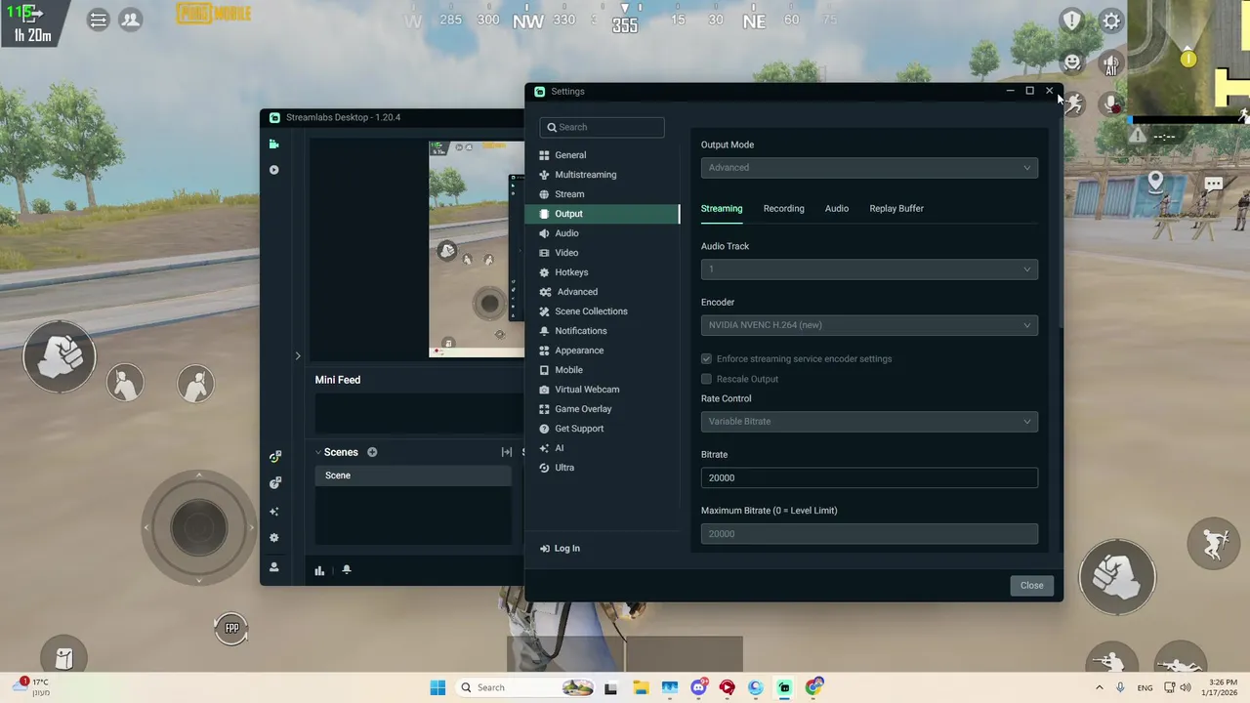Viewport: 1250px width, 703px height.
Task: Open Ultra settings category
Action: coord(603,468)
